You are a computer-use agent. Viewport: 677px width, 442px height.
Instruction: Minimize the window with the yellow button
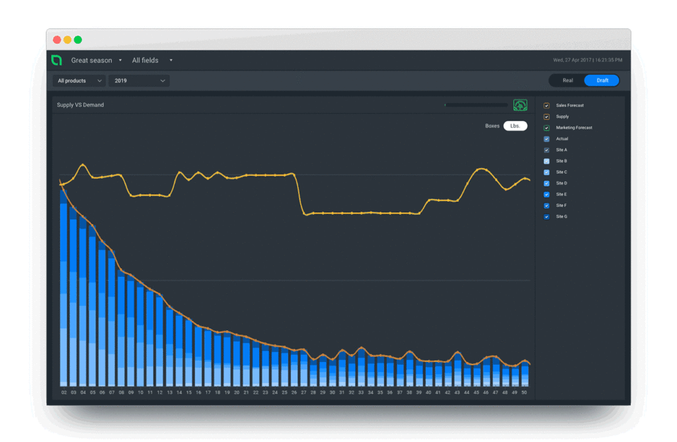click(67, 40)
